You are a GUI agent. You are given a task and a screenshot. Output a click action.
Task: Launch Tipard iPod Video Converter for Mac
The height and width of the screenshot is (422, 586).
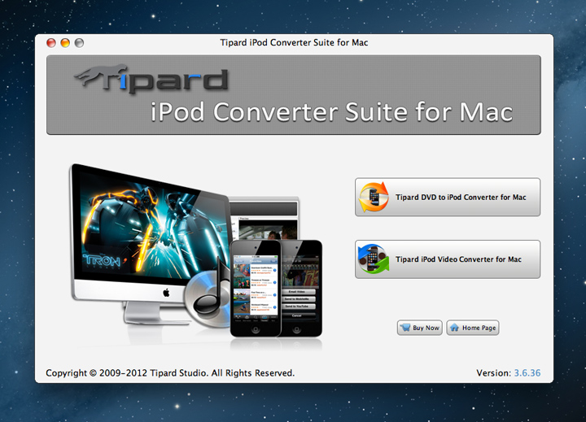[x=448, y=259]
